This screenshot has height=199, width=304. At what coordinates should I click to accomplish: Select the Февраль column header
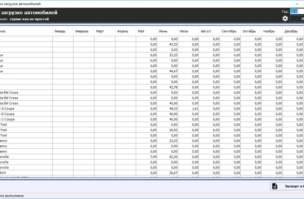(83, 31)
